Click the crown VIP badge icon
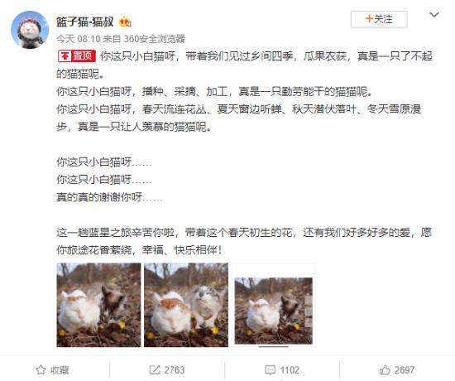The image size is (455, 381). (125, 22)
